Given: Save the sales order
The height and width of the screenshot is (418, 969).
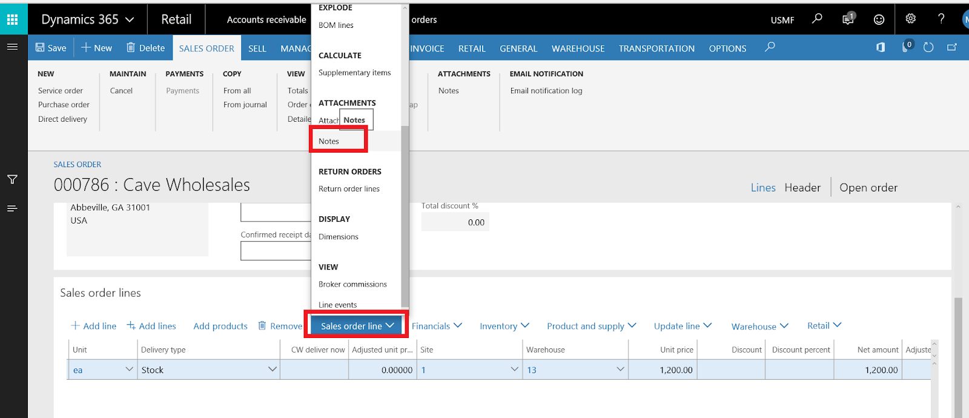Looking at the screenshot, I should click(51, 48).
